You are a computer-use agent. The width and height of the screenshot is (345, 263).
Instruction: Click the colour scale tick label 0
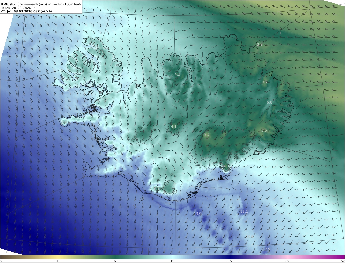point(1,261)
